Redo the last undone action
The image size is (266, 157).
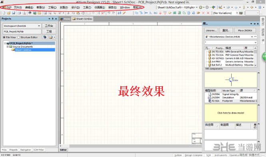pyautogui.click(x=114, y=13)
